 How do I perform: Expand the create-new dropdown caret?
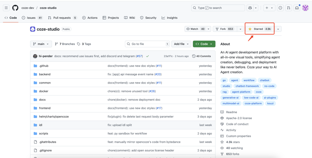coord(272,8)
